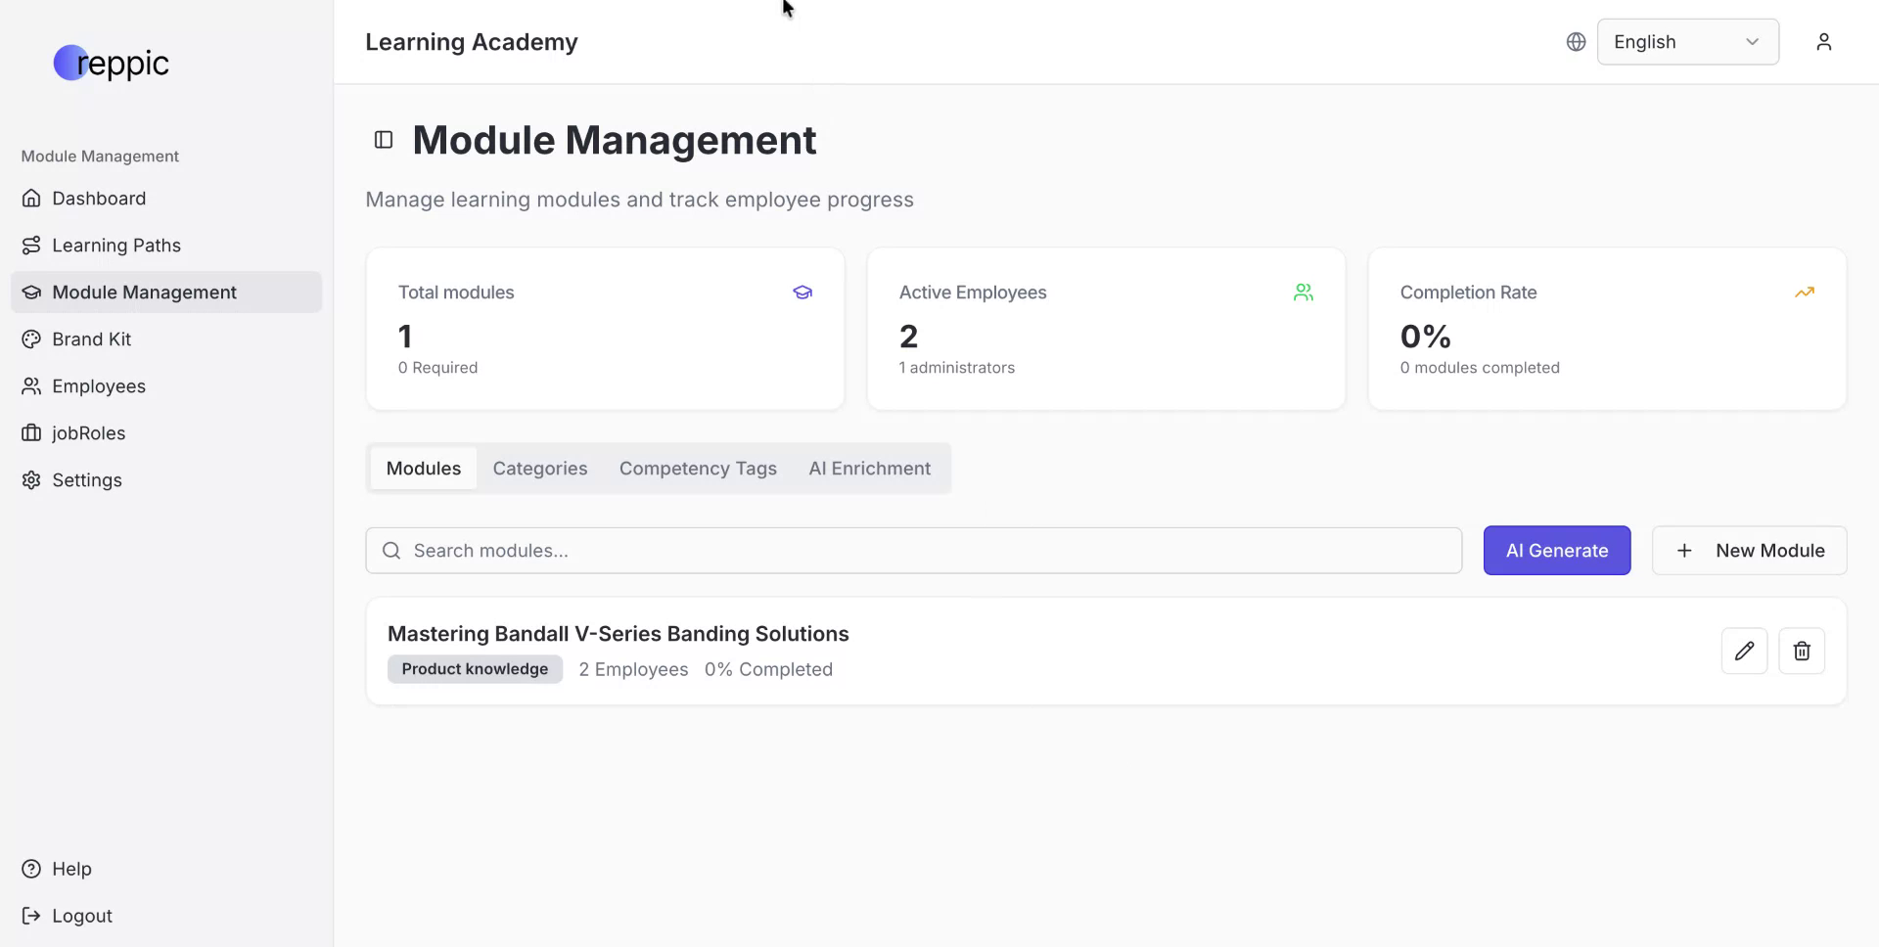Click the Active Employees people icon
The width and height of the screenshot is (1879, 947).
point(1303,293)
